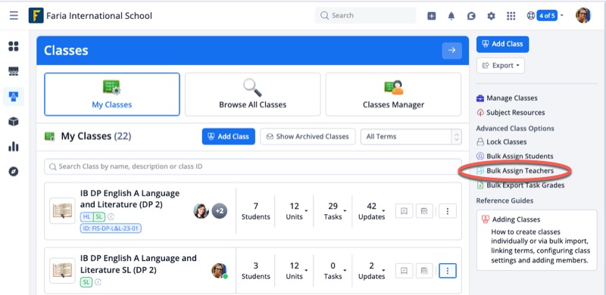Click book thumbnail of Literature SL class

pyautogui.click(x=62, y=271)
